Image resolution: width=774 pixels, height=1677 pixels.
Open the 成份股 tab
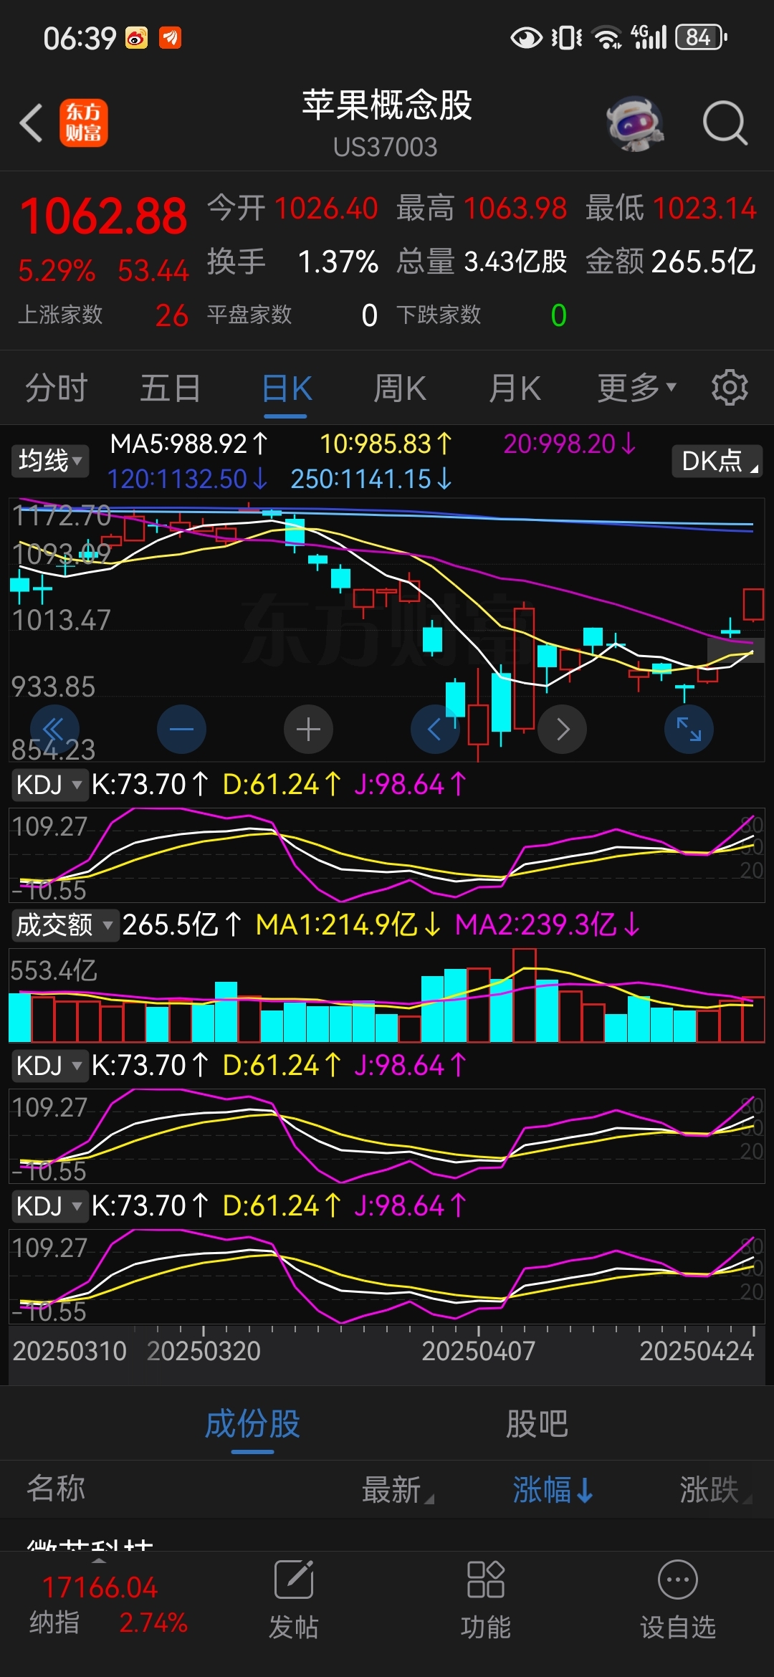pos(252,1424)
